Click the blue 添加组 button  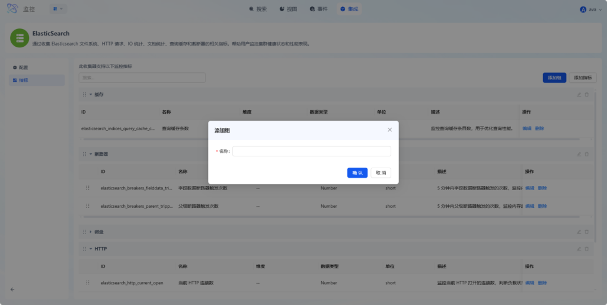point(554,78)
